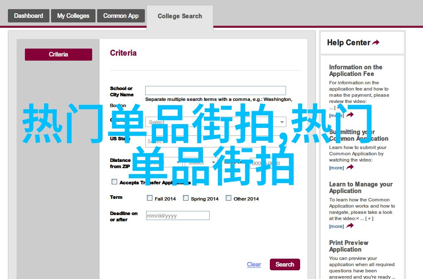Click the Deadline on or after date field

(178, 215)
